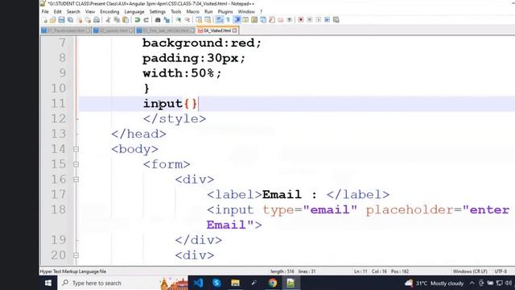Undo the last edit with the green arrow

(x=138, y=19)
